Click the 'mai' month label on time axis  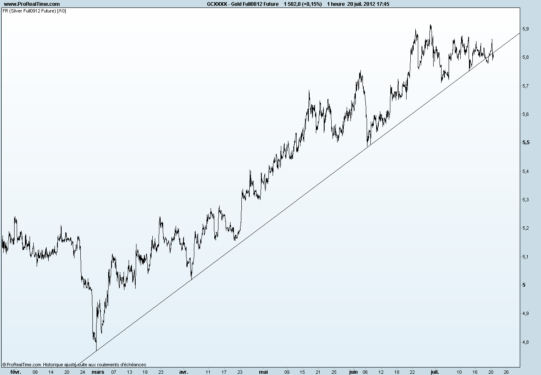click(263, 371)
